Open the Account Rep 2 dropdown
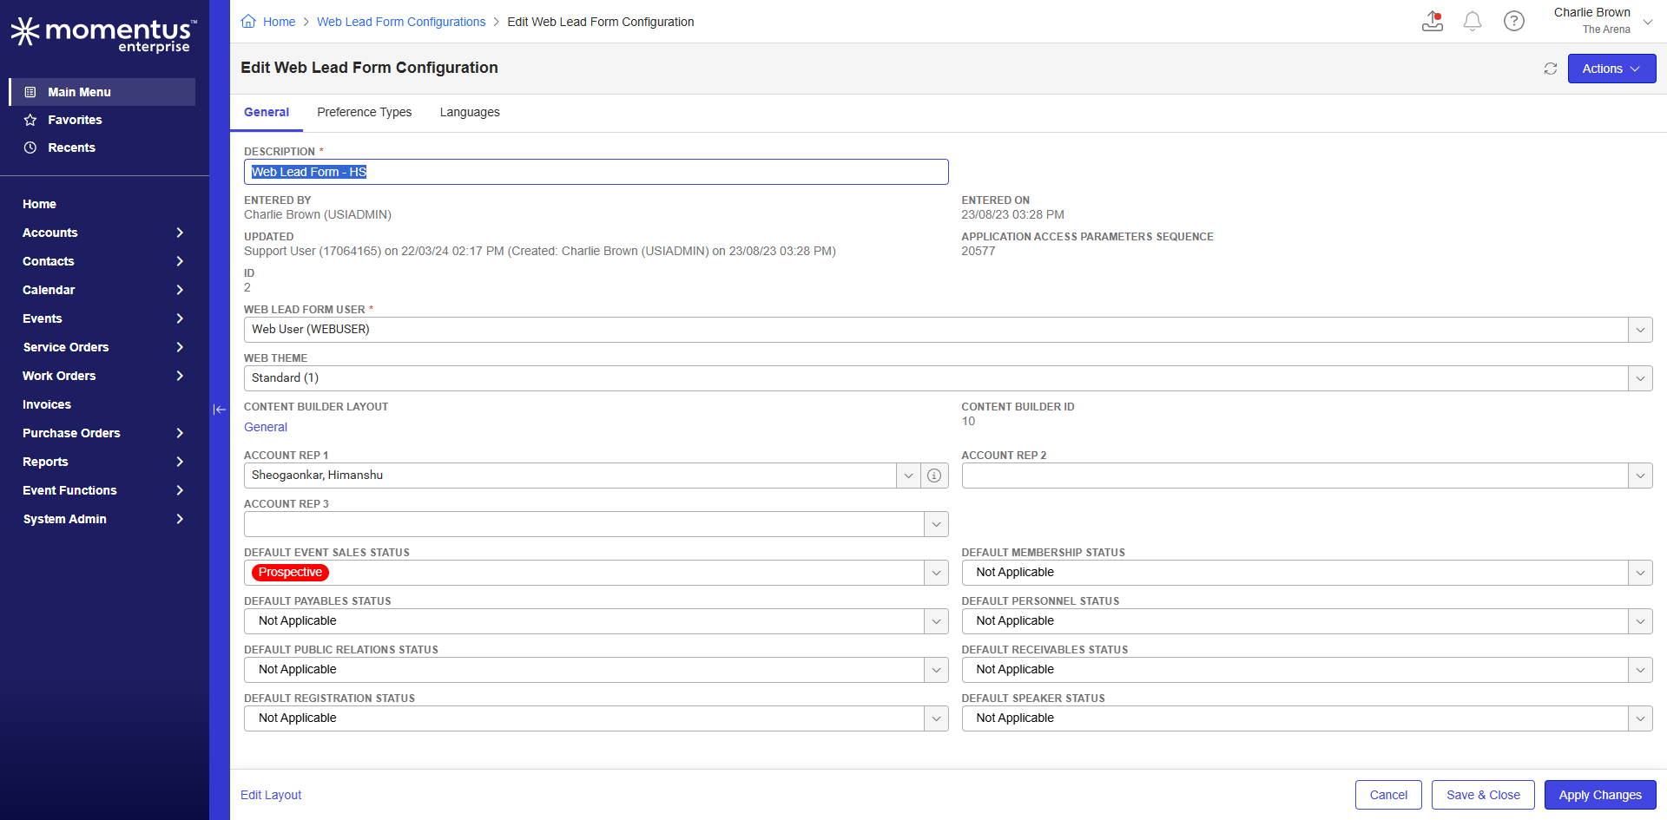Image resolution: width=1667 pixels, height=820 pixels. [x=1640, y=476]
